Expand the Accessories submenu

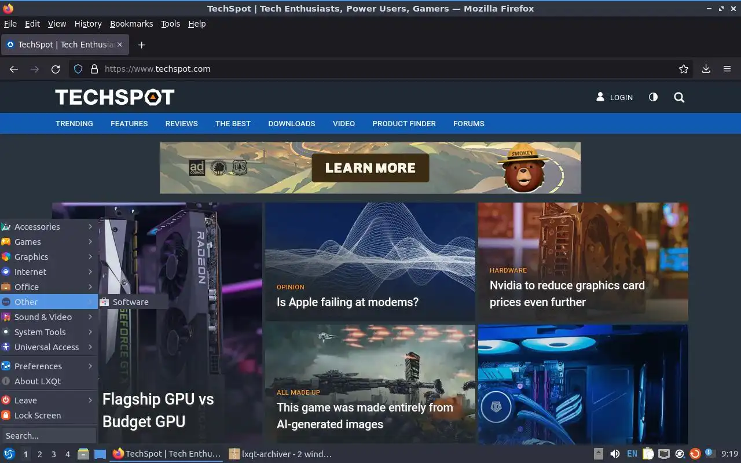(x=49, y=227)
